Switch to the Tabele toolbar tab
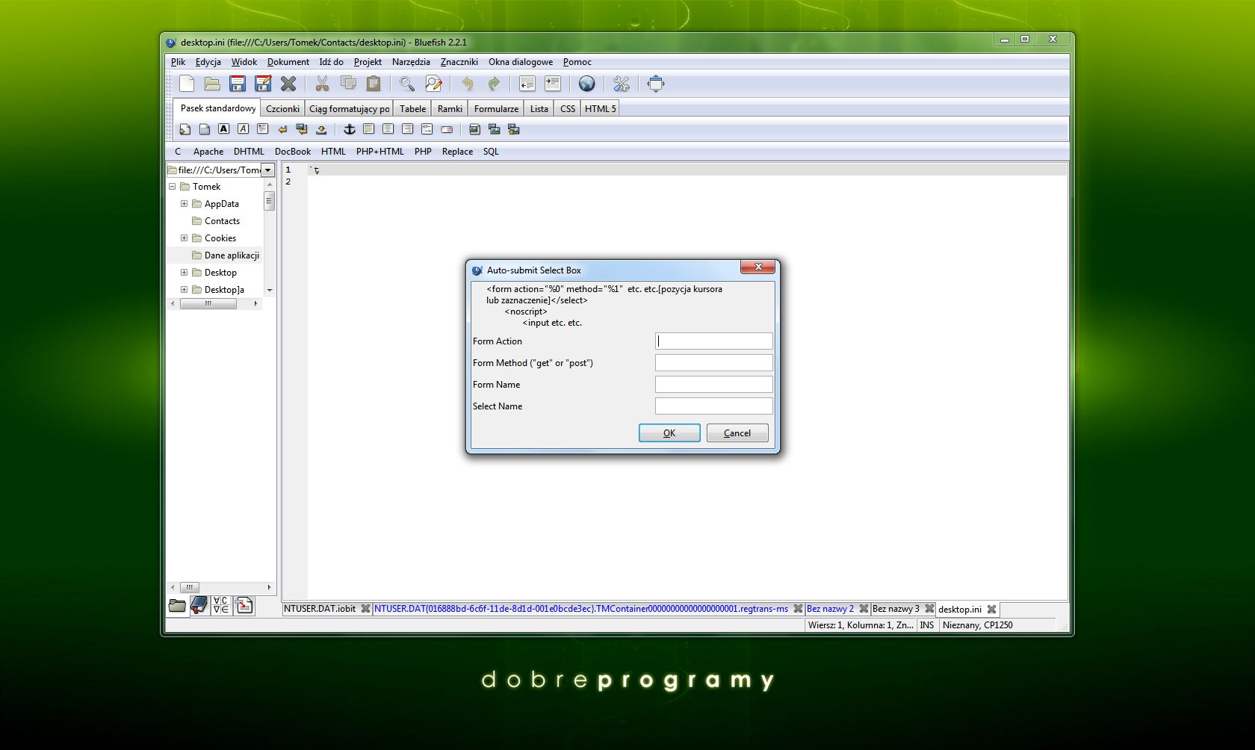 click(x=412, y=109)
